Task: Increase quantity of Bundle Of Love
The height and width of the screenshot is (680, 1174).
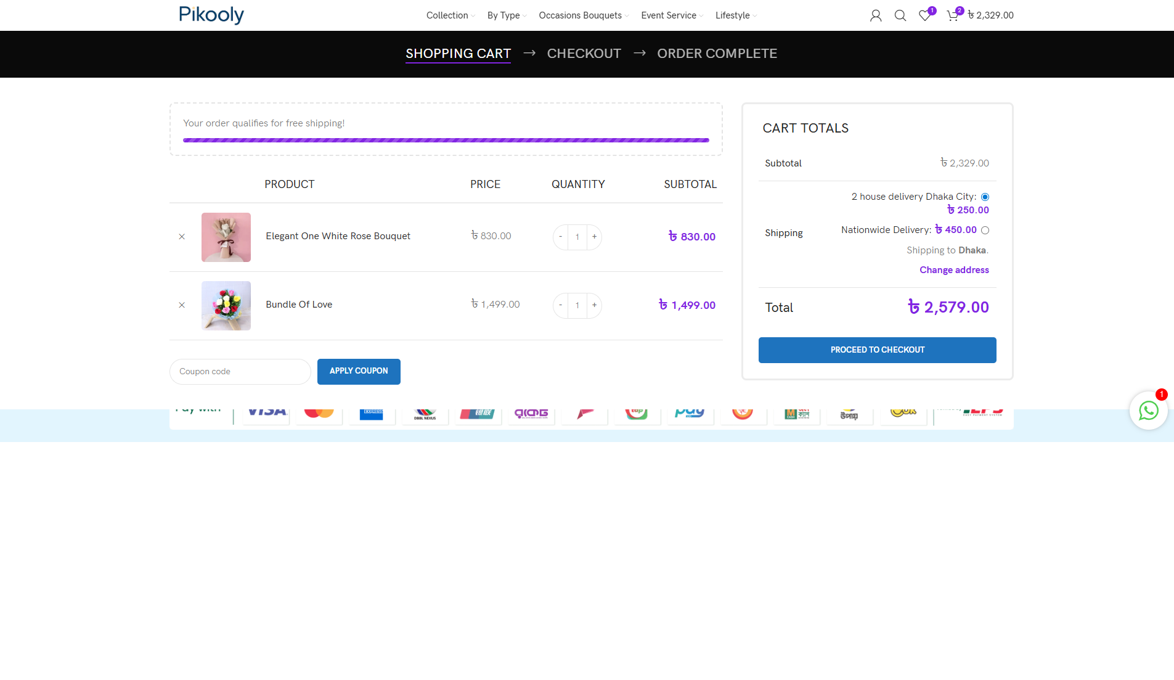Action: click(x=594, y=305)
